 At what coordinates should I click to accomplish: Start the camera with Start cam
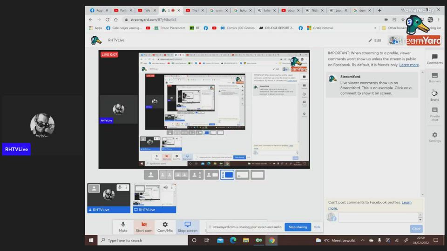[x=144, y=227]
